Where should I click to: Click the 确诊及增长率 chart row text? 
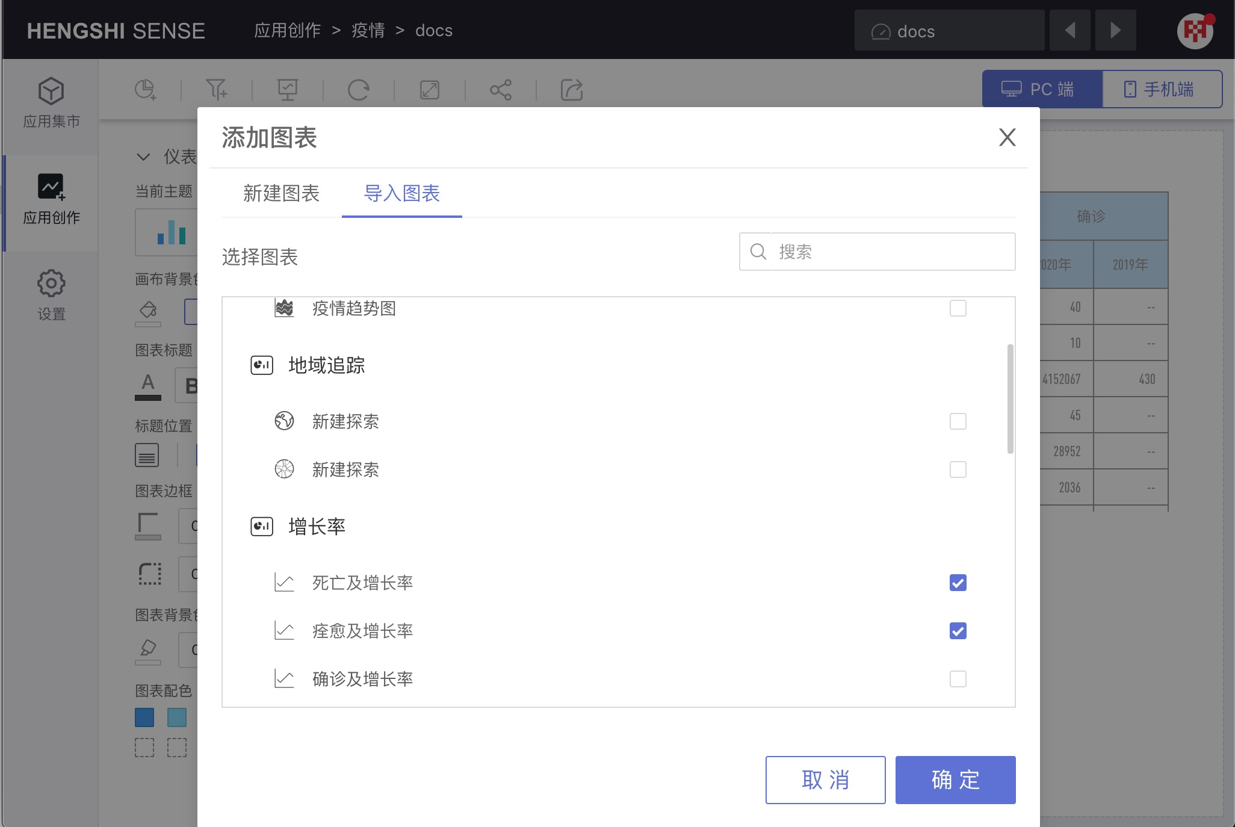(362, 679)
